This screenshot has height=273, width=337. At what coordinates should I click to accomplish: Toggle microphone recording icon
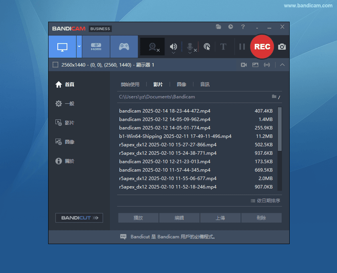pos(190,46)
